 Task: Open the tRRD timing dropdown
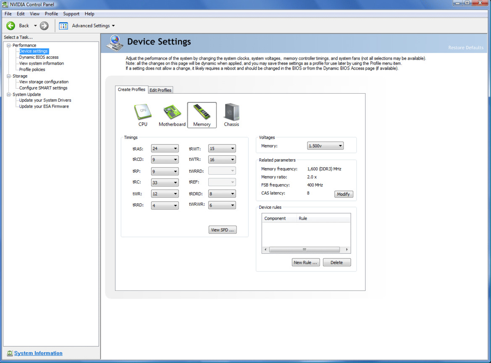(x=165, y=205)
